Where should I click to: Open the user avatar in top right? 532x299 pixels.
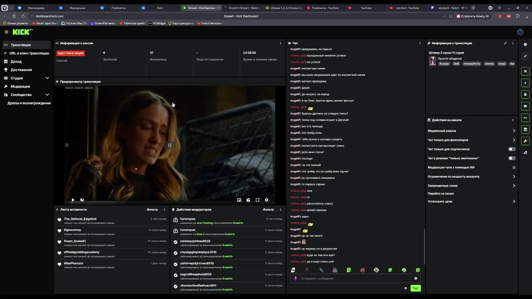tap(520, 32)
